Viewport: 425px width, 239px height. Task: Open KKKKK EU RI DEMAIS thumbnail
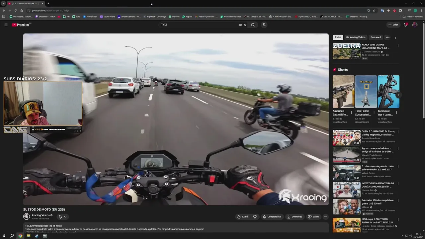coord(347,51)
